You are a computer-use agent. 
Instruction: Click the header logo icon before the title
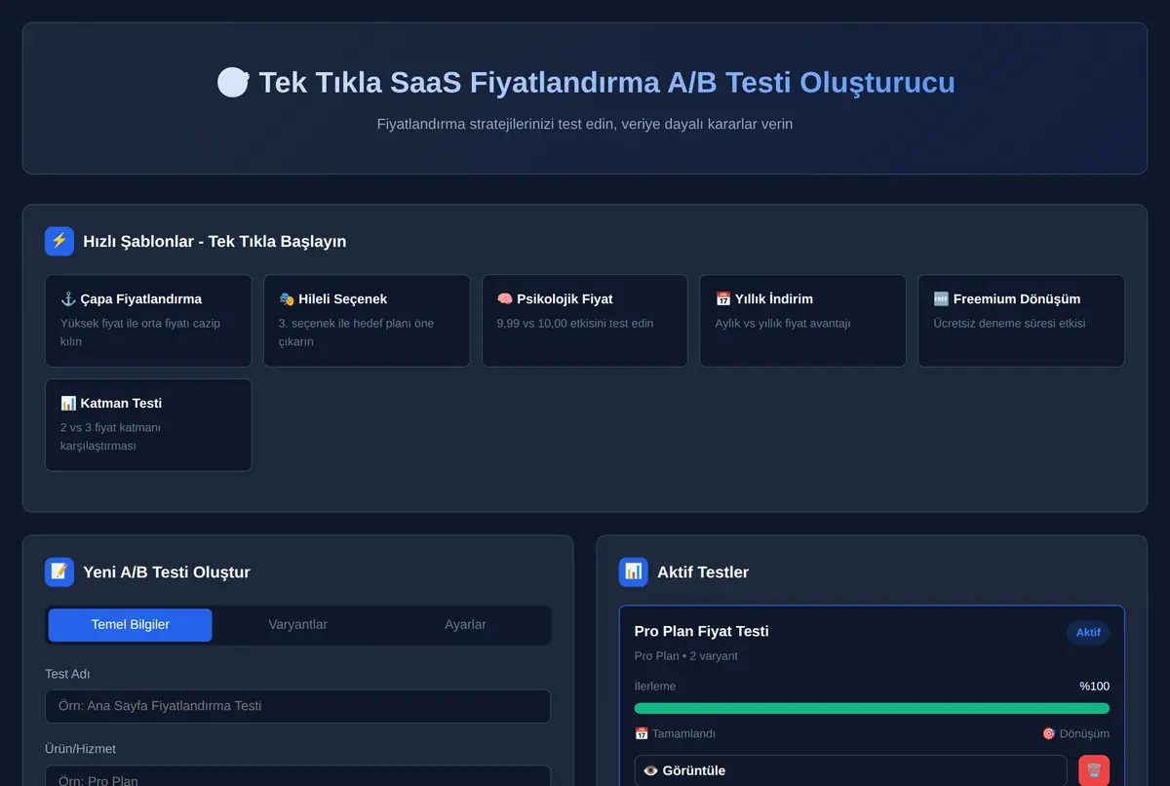pyautogui.click(x=233, y=83)
